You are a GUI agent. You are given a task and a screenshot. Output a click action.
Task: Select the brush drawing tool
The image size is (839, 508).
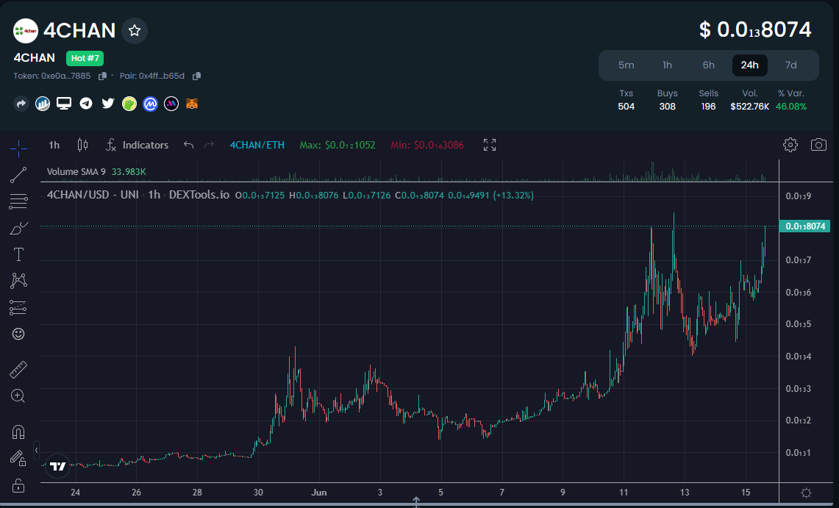click(x=18, y=229)
